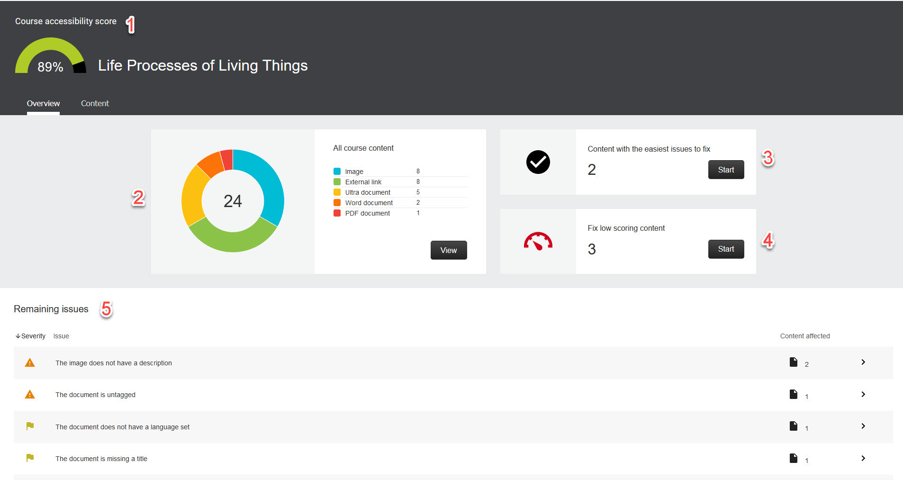Expand the document untagged issue row
The height and width of the screenshot is (480, 903).
863,394
